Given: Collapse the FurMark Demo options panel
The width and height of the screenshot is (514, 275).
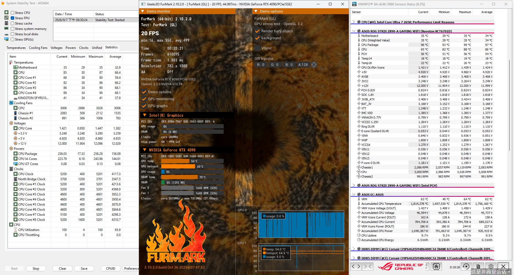Looking at the screenshot, I should point(256,11).
